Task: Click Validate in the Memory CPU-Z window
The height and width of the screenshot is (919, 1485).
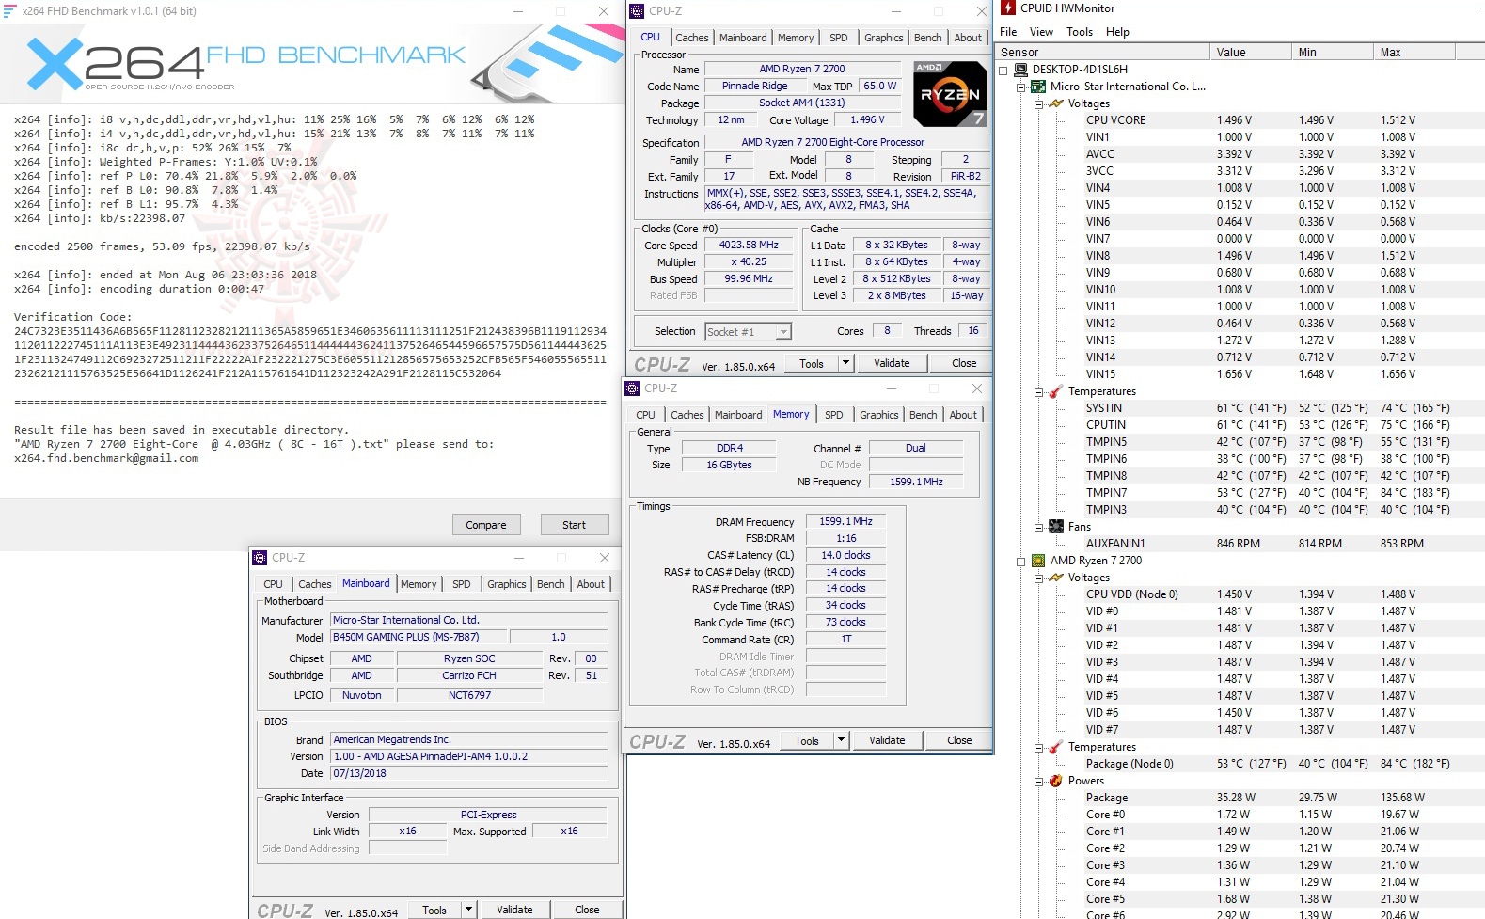Action: point(887,740)
